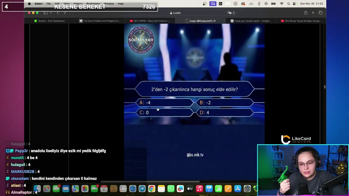Viewport: 349px width, 196px height.
Task: Toggle the Safari sidebar button
Action: (x=46, y=13)
